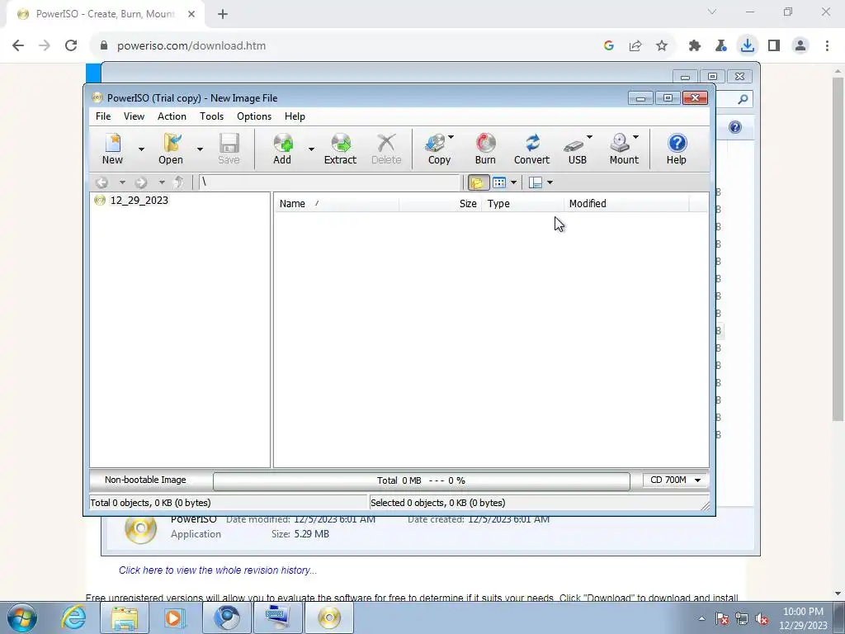845x634 pixels.
Task: Click the Add files toolbar icon
Action: (x=282, y=149)
